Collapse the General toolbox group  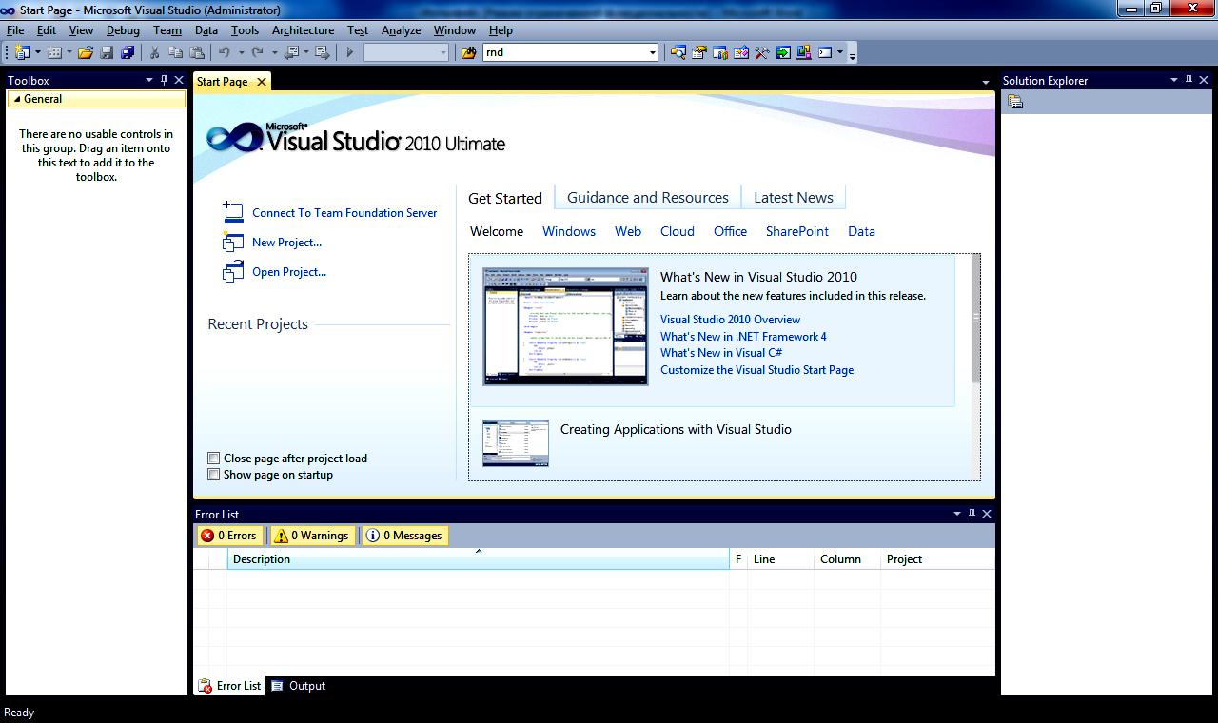(17, 99)
